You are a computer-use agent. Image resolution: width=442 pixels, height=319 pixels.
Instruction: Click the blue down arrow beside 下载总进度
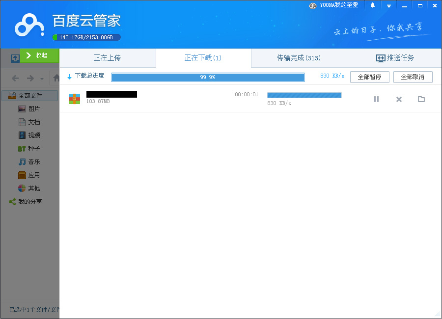pyautogui.click(x=69, y=77)
